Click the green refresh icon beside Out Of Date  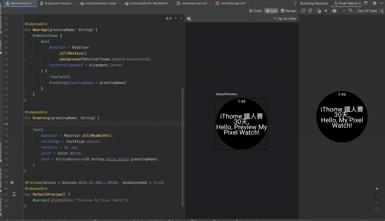[x=382, y=11]
